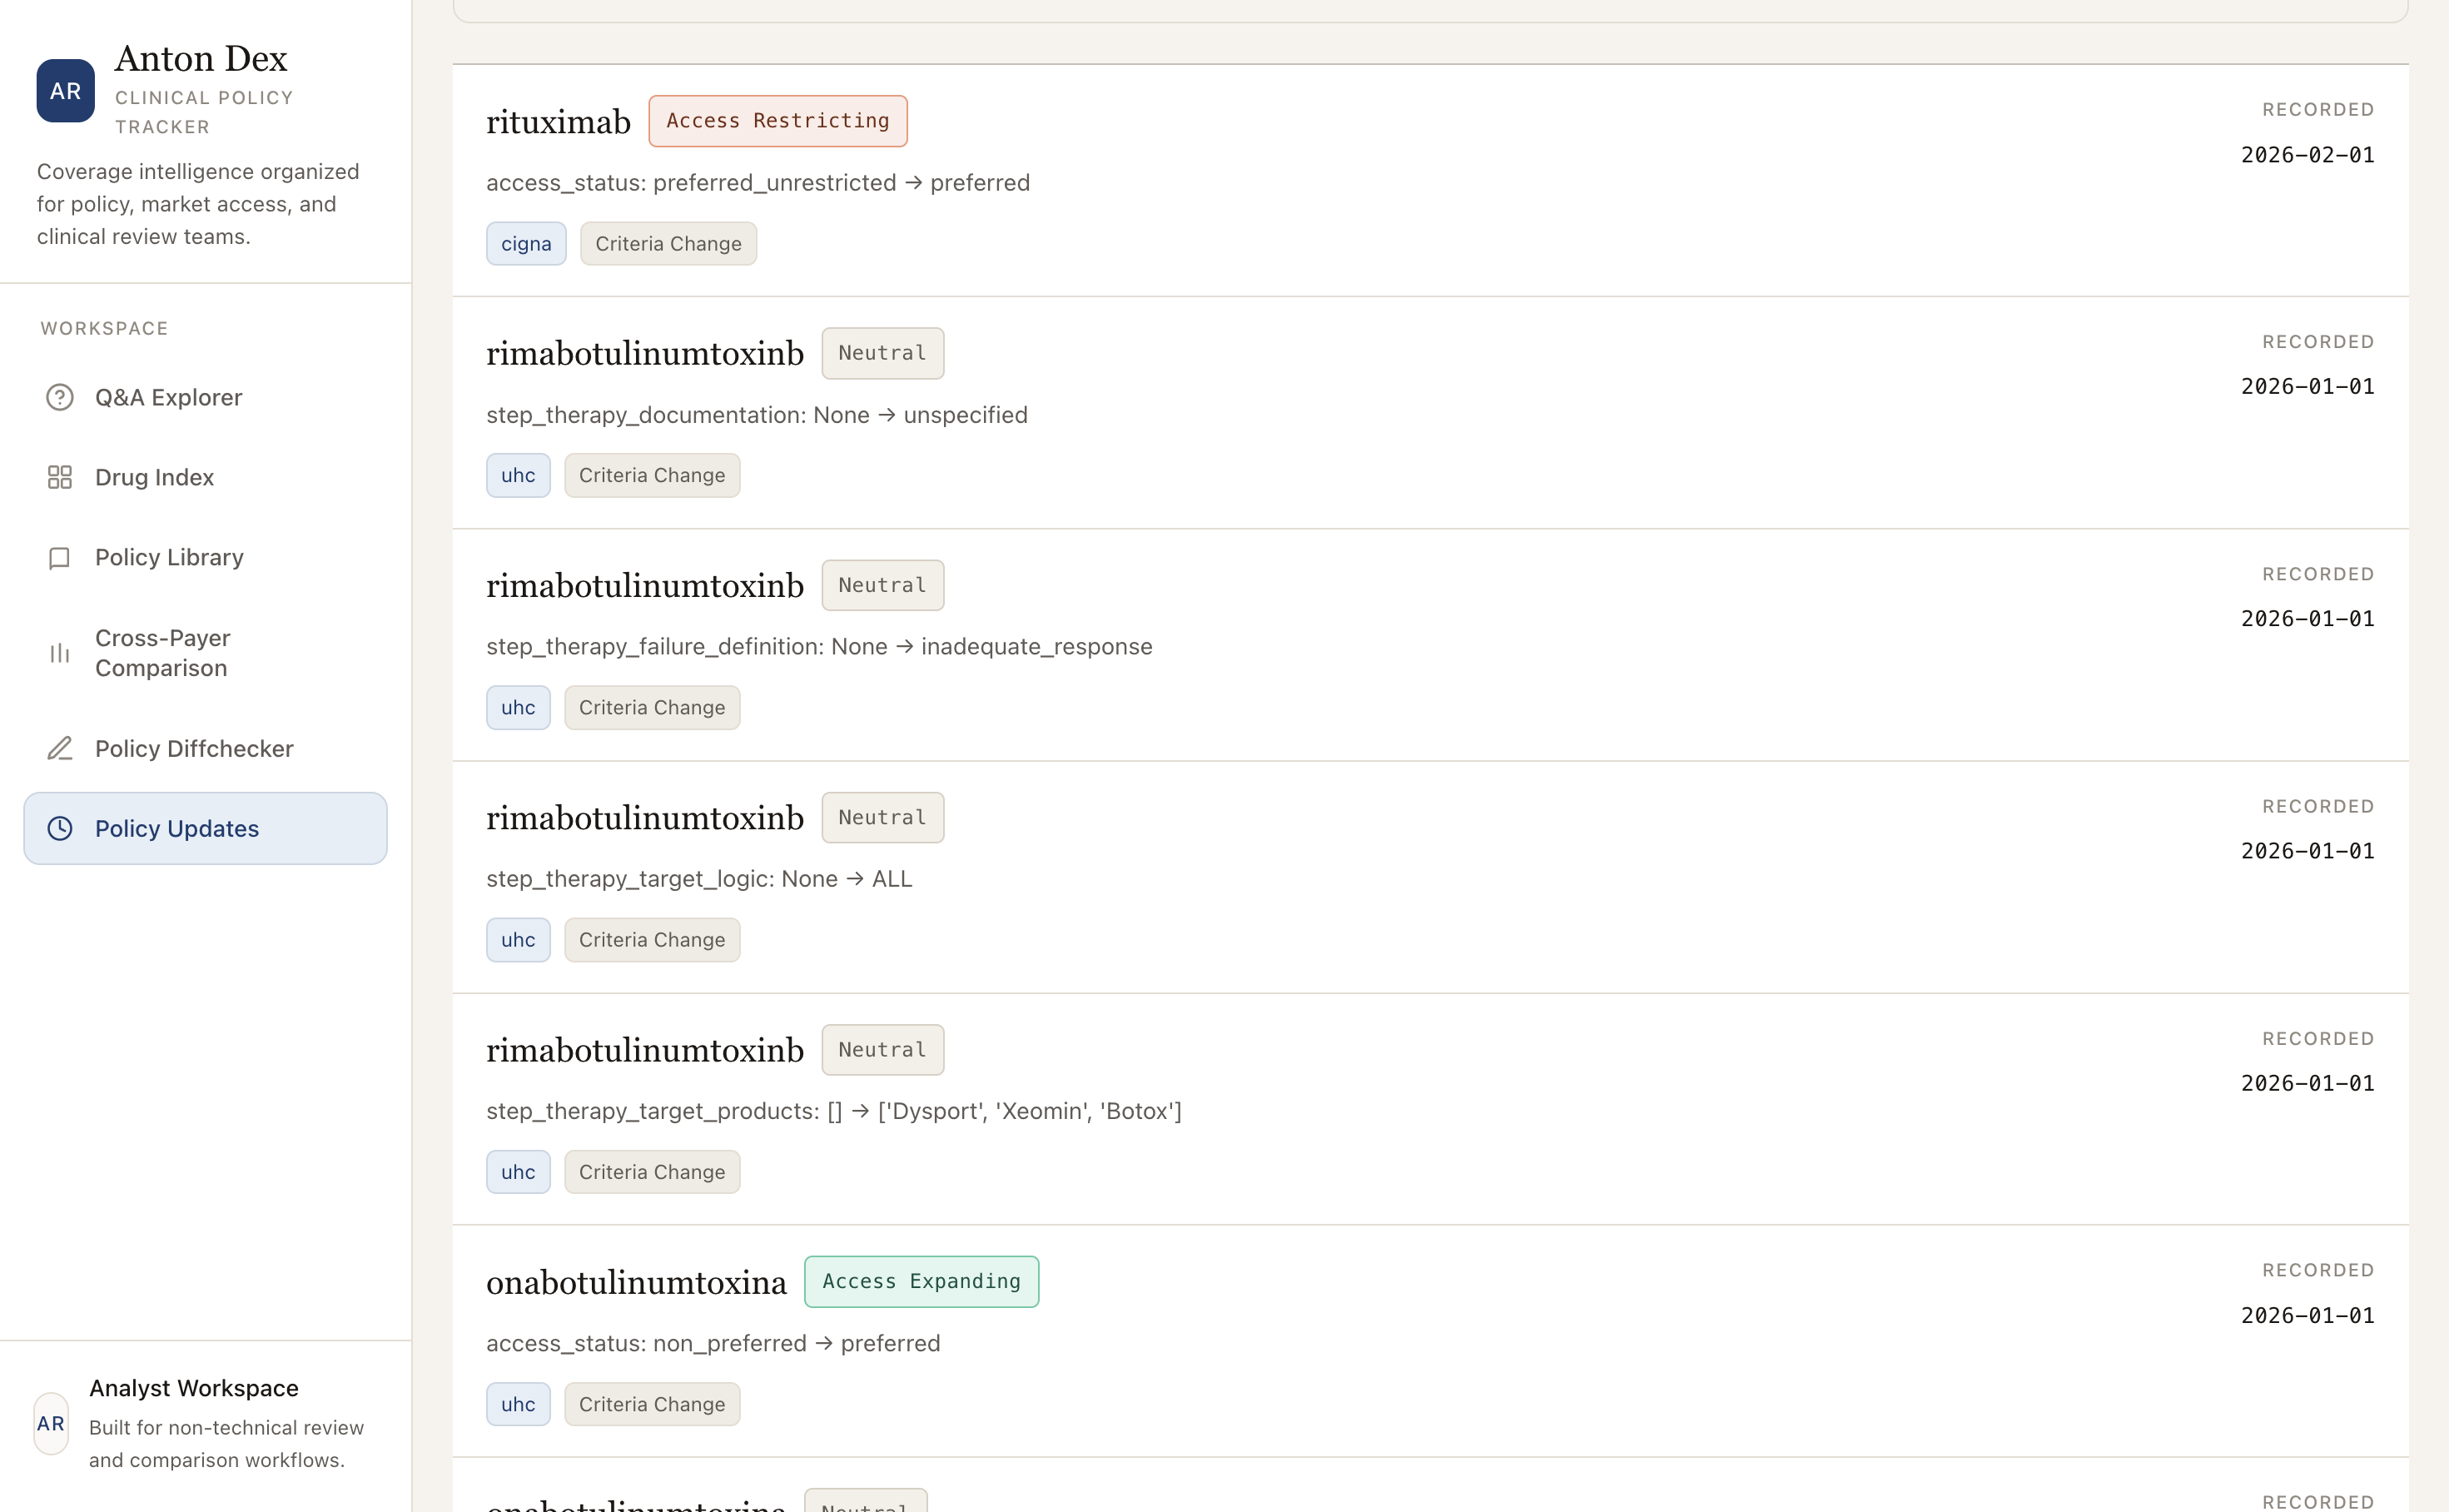This screenshot has height=1512, width=2449.
Task: Click the Policy Updates clock icon
Action: (60, 828)
